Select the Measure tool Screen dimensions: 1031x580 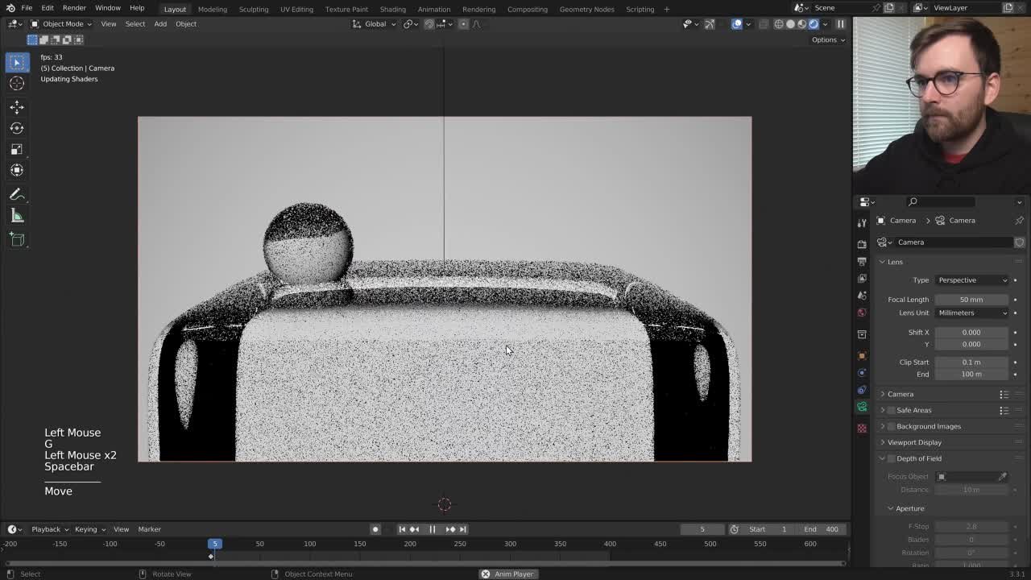point(17,216)
